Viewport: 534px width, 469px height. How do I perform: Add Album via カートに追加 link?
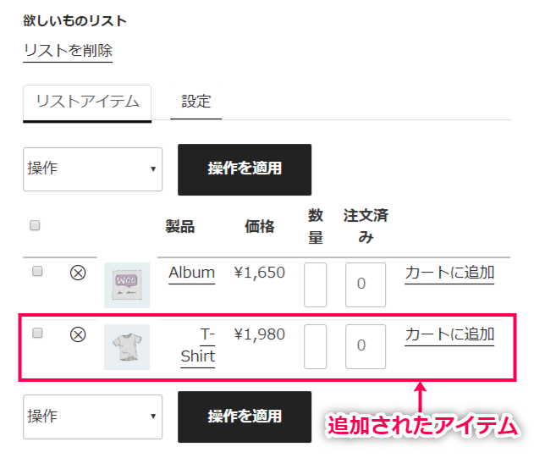coord(449,273)
